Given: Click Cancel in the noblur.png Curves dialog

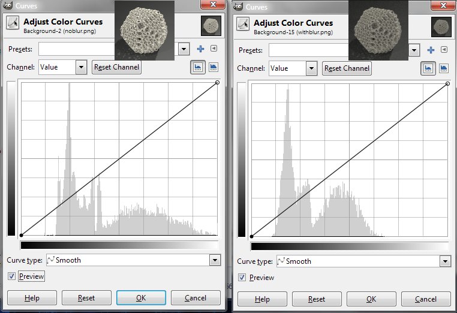Looking at the screenshot, I should (x=196, y=298).
